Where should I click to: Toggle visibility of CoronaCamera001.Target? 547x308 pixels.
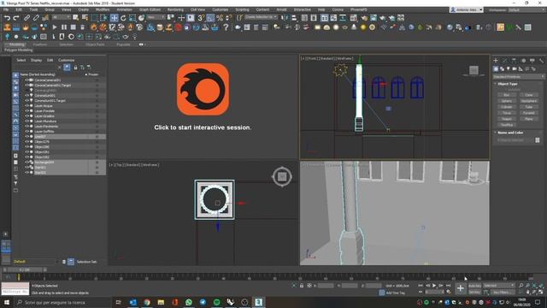pyautogui.click(x=26, y=86)
